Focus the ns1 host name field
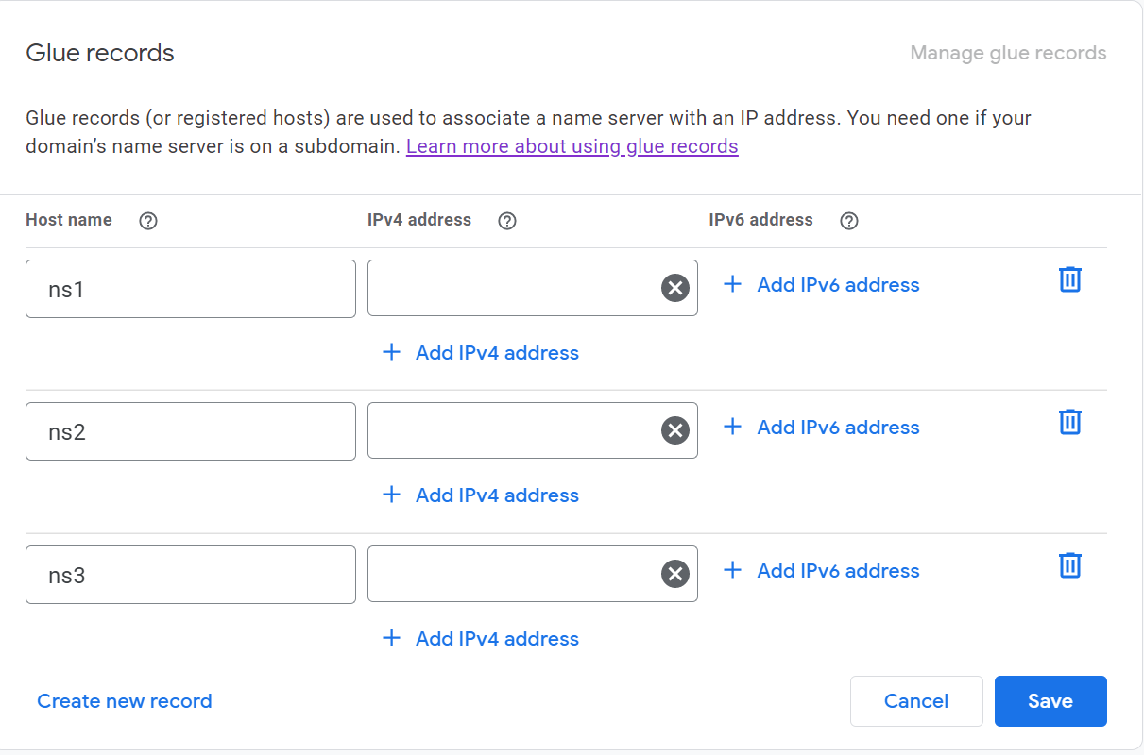Image resolution: width=1144 pixels, height=755 pixels. point(190,289)
